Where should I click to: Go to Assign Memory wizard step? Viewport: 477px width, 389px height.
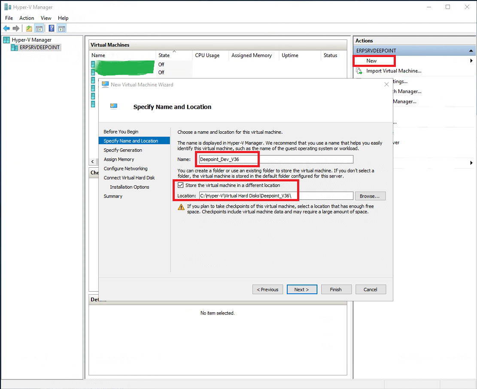click(118, 159)
